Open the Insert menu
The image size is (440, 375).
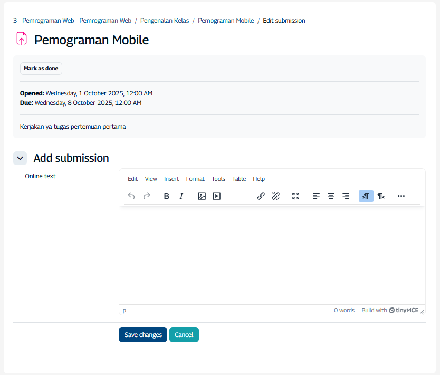click(171, 179)
